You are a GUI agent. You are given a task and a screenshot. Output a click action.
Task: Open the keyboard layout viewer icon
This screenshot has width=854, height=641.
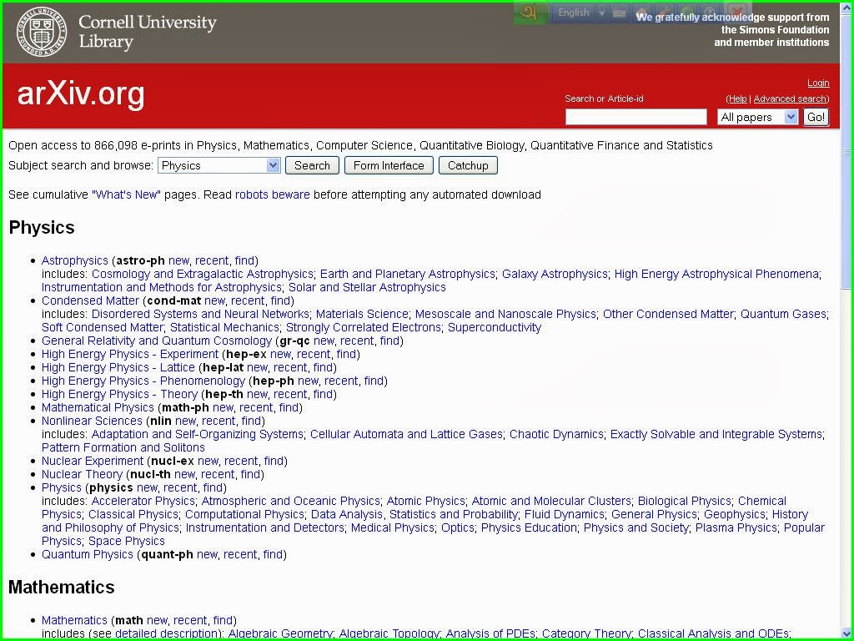pyautogui.click(x=619, y=13)
